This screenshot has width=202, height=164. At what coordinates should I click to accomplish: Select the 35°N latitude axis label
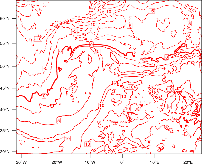(x=5, y=131)
